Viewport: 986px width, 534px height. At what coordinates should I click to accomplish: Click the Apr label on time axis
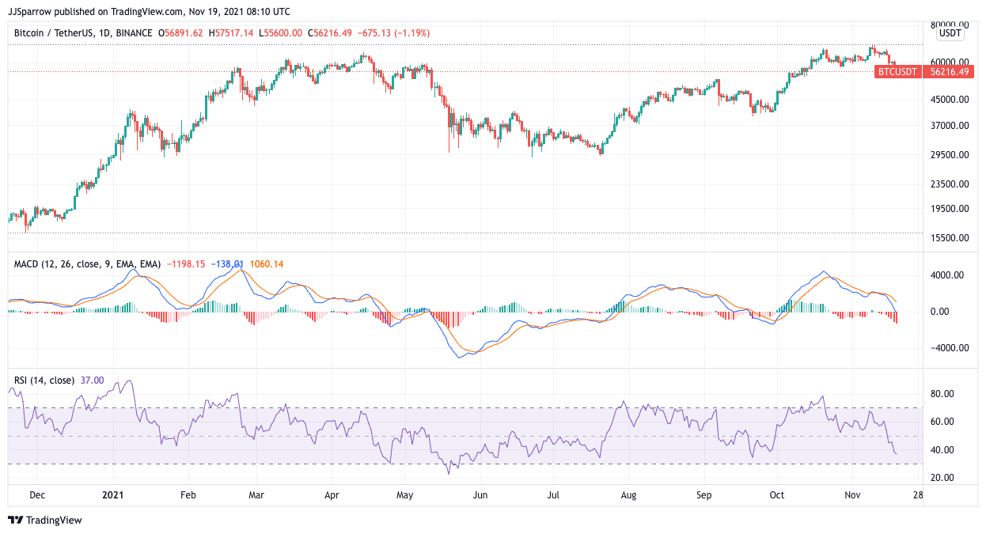coord(332,495)
